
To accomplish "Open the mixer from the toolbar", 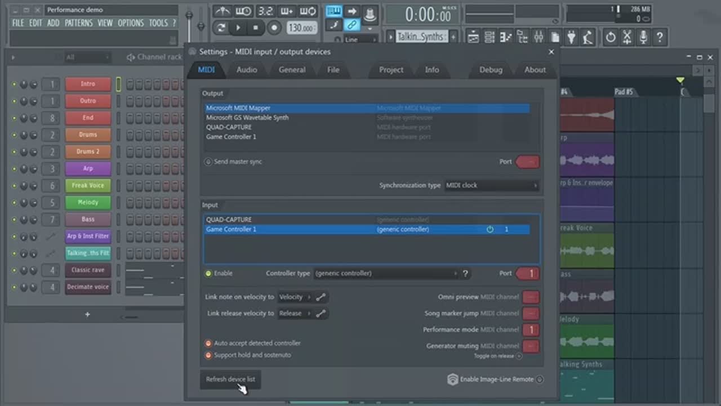I will (x=538, y=37).
